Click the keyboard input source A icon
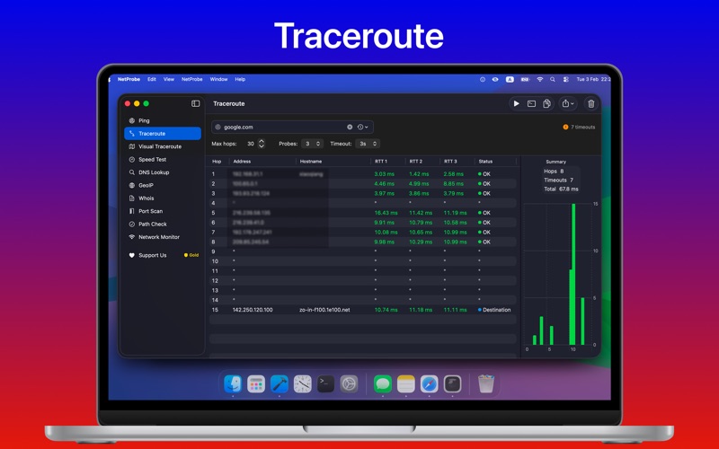Viewport: 719px width, 449px height. [510, 79]
